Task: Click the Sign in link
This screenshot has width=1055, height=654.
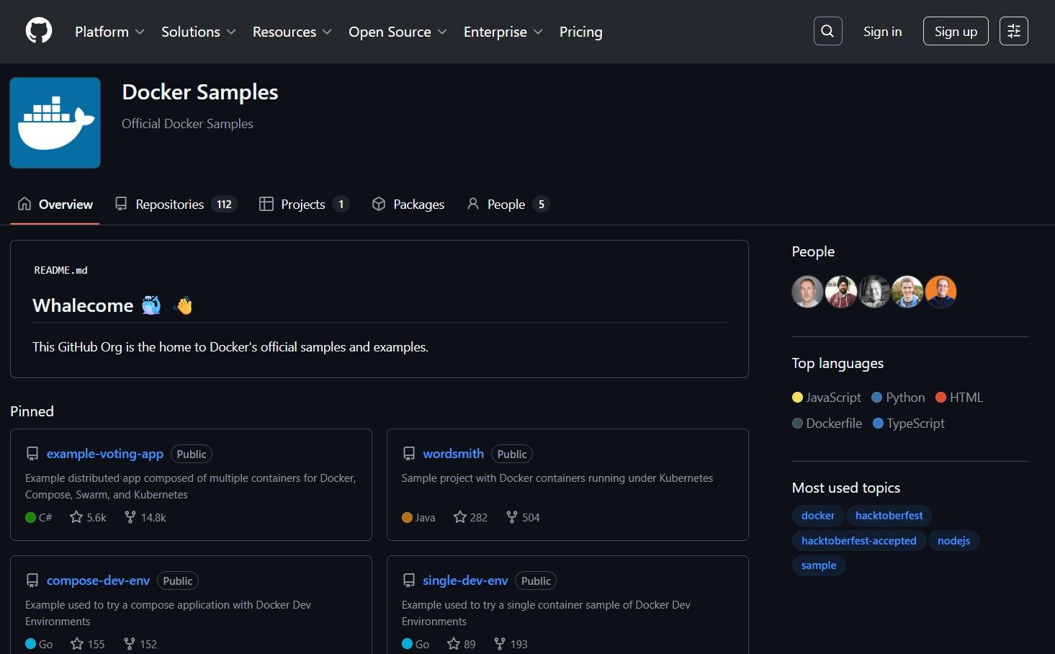Action: (x=882, y=31)
